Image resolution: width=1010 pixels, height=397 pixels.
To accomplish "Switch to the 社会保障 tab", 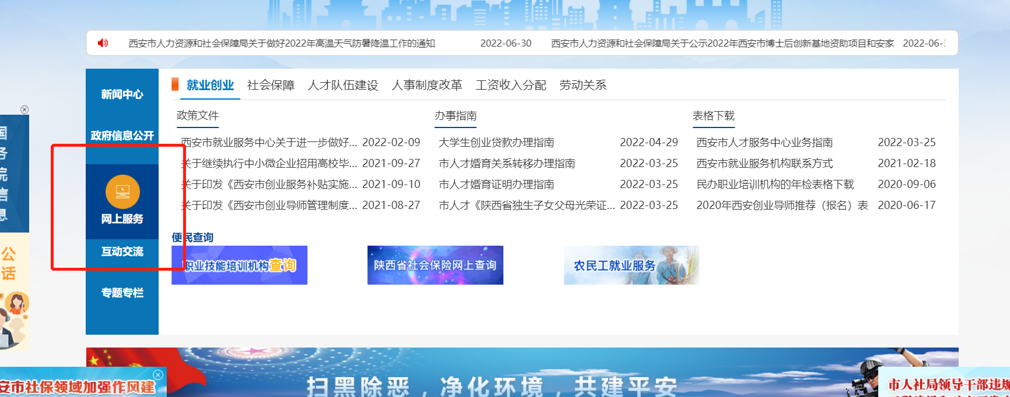I will point(271,86).
